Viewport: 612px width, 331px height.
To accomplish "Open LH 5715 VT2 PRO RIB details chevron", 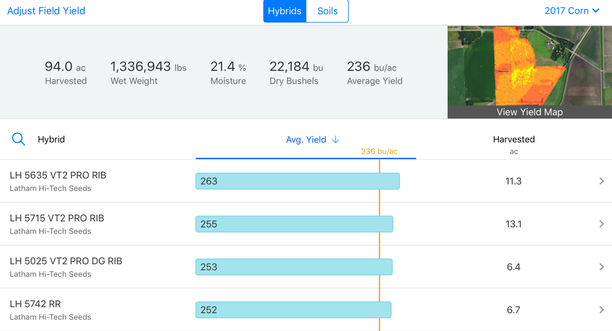I will tap(601, 224).
